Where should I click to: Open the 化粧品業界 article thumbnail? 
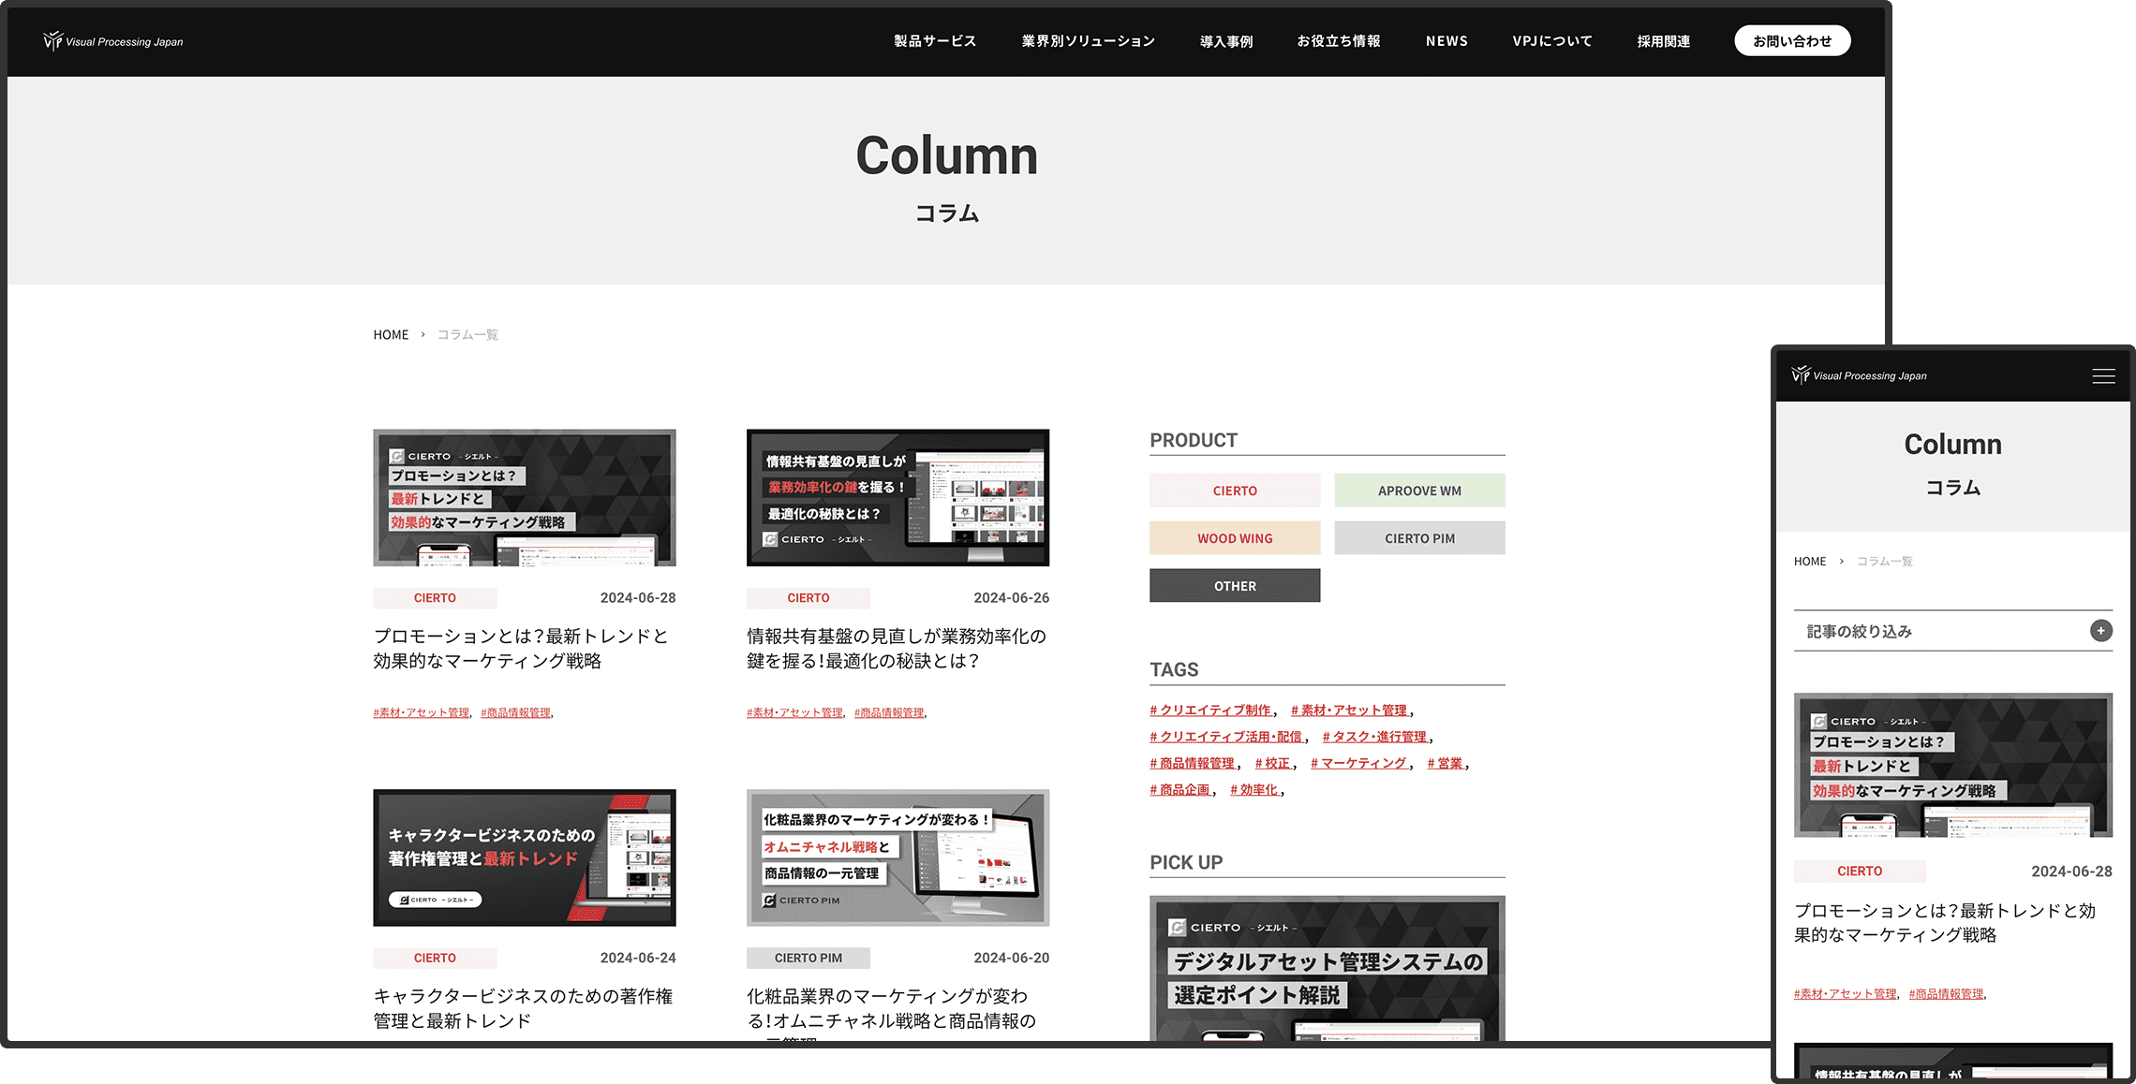[897, 857]
